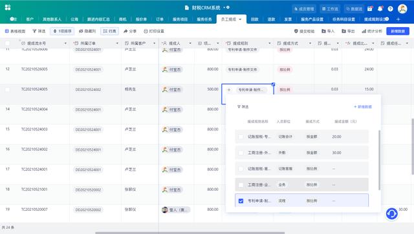
Task: Switch to the 订单 tab
Action: click(x=160, y=19)
